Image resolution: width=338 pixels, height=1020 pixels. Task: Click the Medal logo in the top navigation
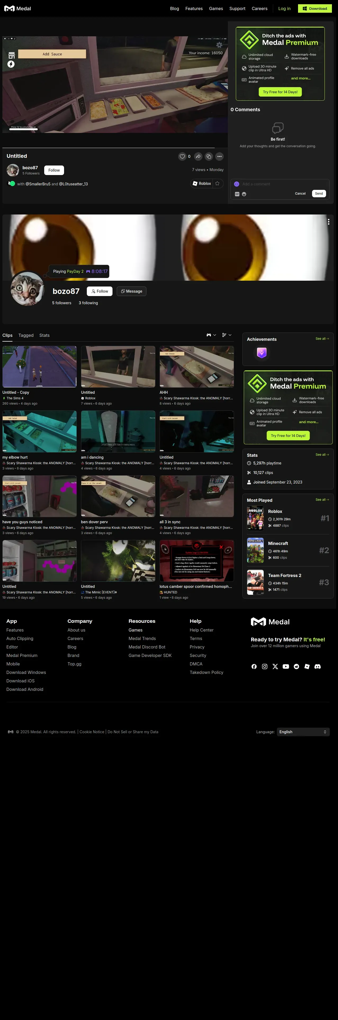pos(17,8)
